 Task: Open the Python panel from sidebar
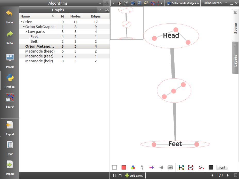click(10, 78)
